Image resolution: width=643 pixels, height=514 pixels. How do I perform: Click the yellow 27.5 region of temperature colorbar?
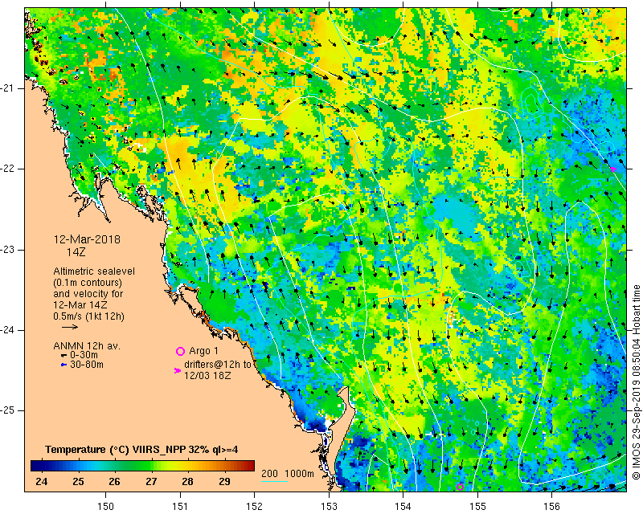[170, 466]
